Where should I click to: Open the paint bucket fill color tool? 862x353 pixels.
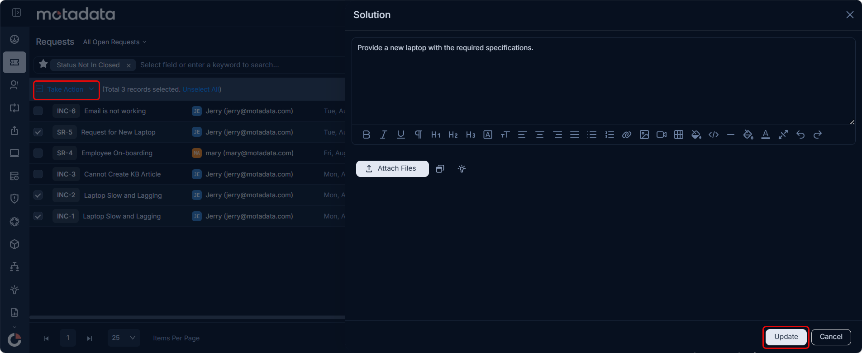click(696, 135)
